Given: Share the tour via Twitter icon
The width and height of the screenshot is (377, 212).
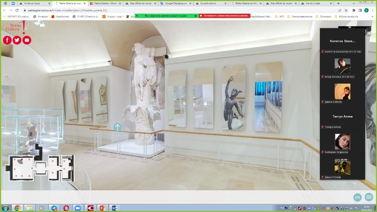Looking at the screenshot, I should tap(17, 40).
